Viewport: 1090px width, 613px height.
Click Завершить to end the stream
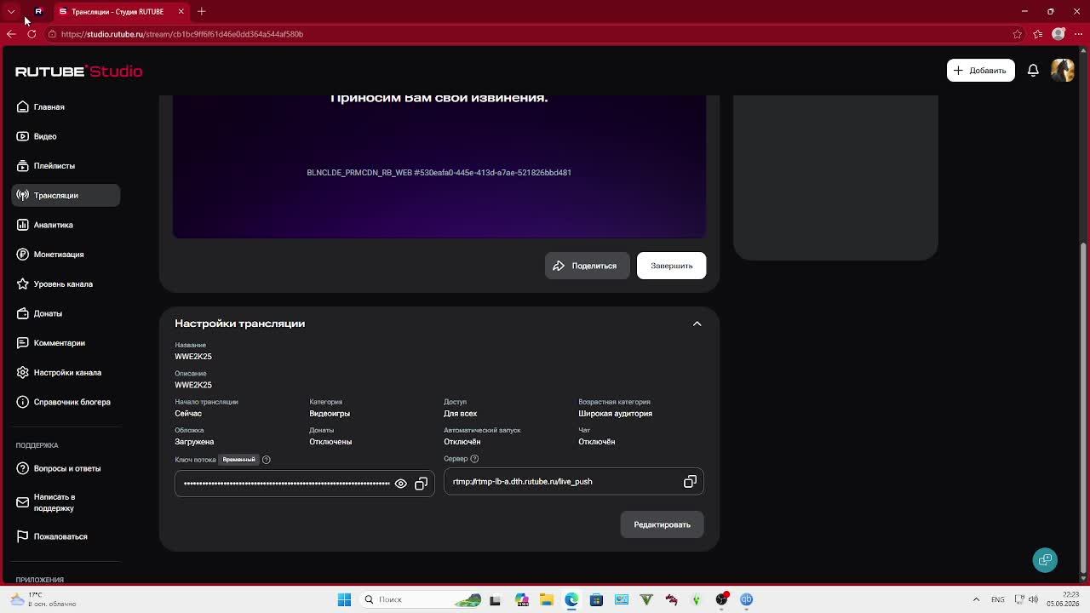(x=671, y=266)
